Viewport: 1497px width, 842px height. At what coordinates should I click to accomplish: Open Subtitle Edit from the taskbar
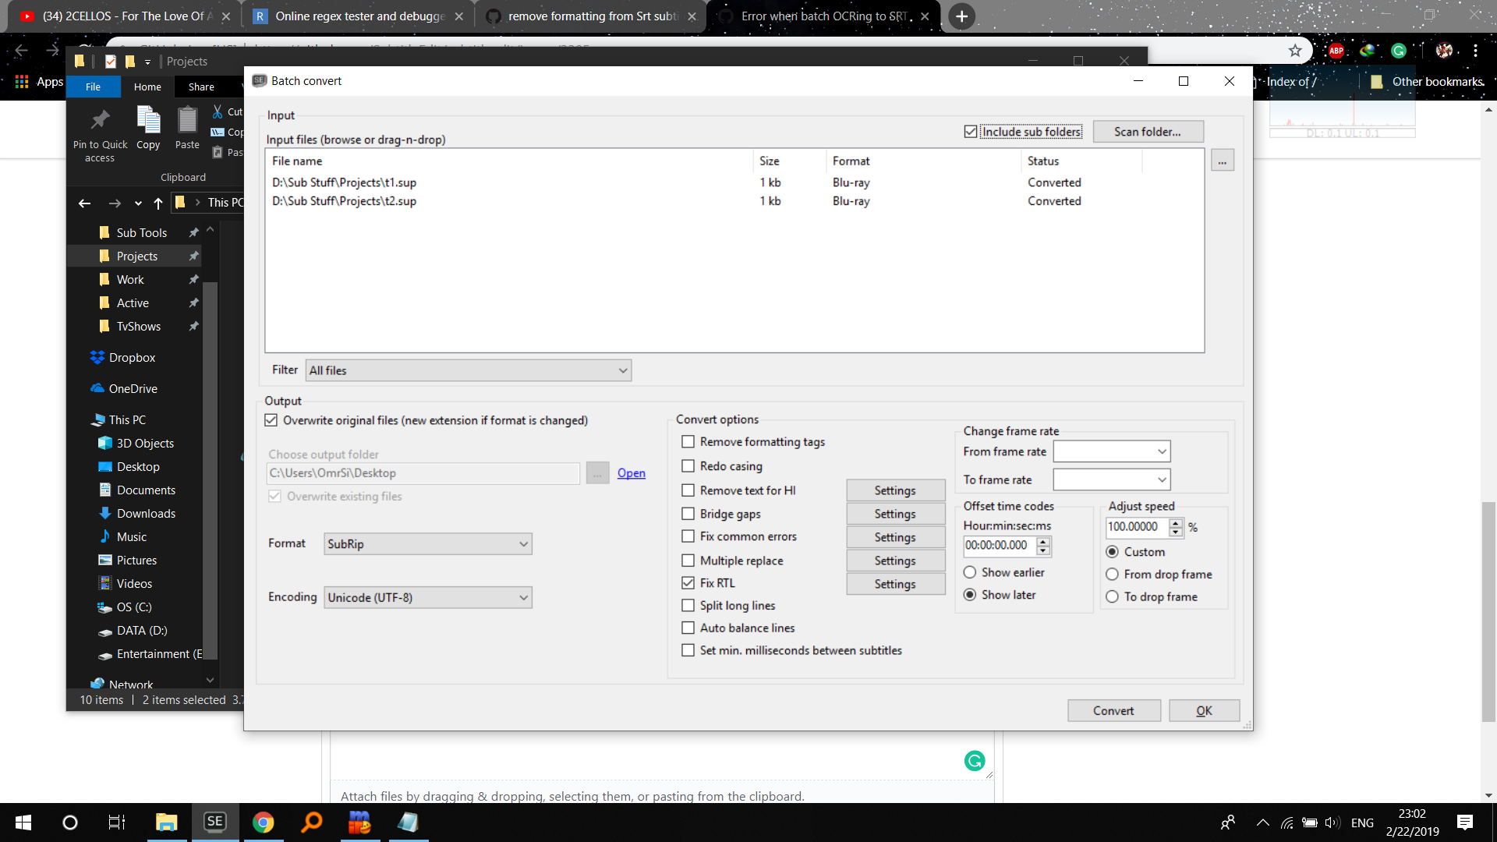(x=215, y=822)
